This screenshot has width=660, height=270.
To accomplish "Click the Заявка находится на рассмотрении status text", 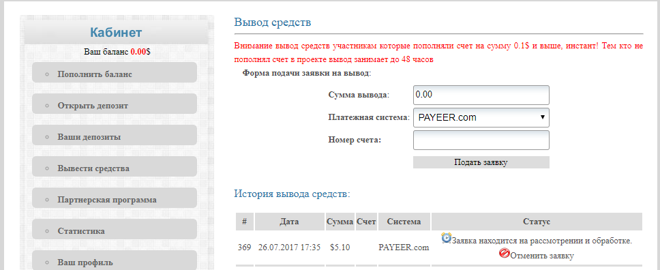I will (542, 241).
